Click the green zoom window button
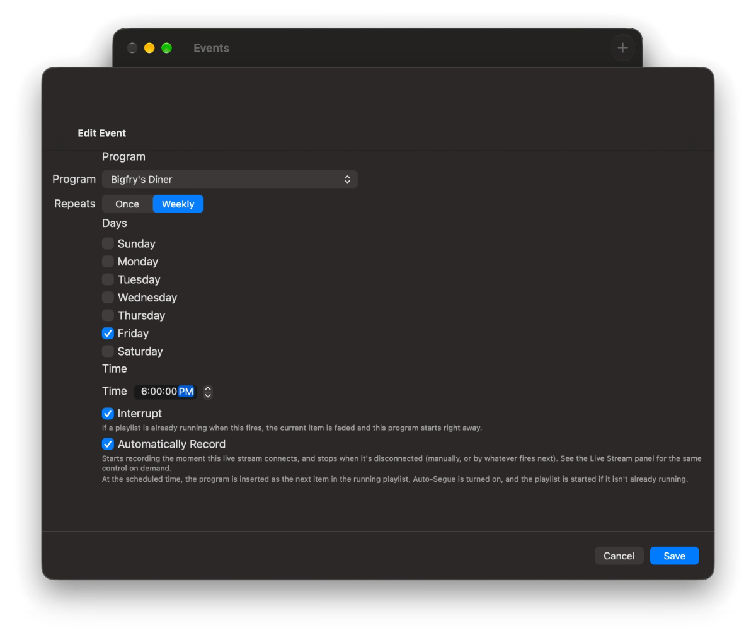 click(166, 48)
